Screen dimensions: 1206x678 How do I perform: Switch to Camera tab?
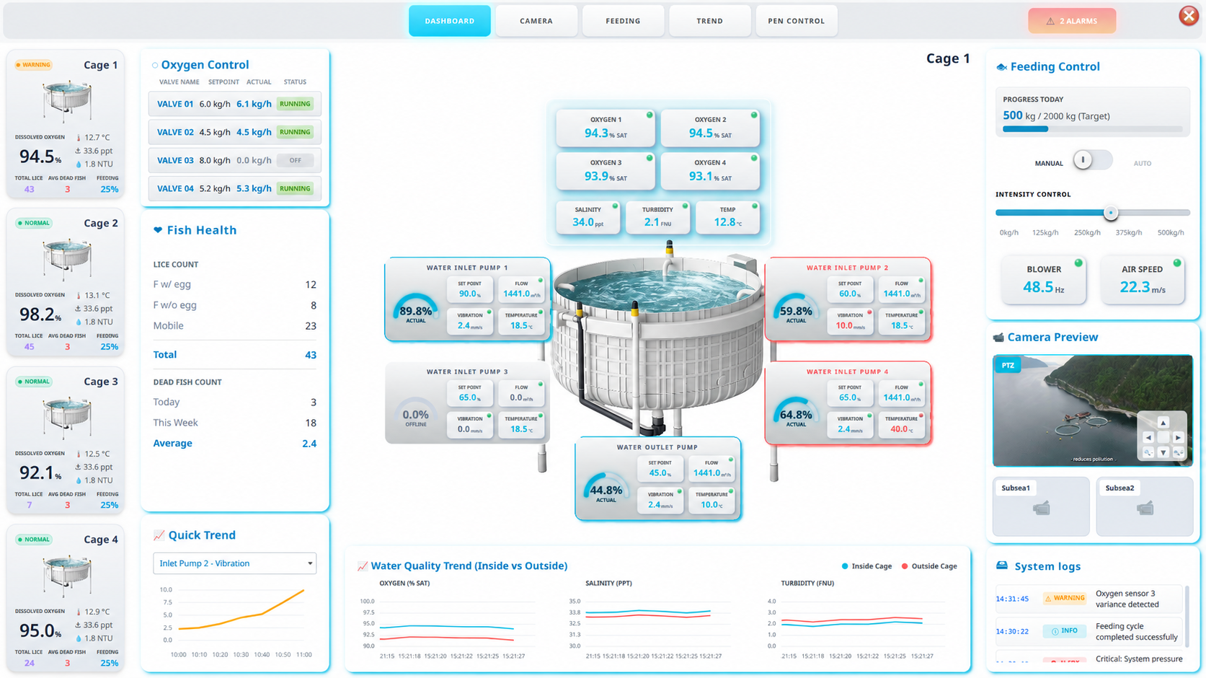point(536,21)
